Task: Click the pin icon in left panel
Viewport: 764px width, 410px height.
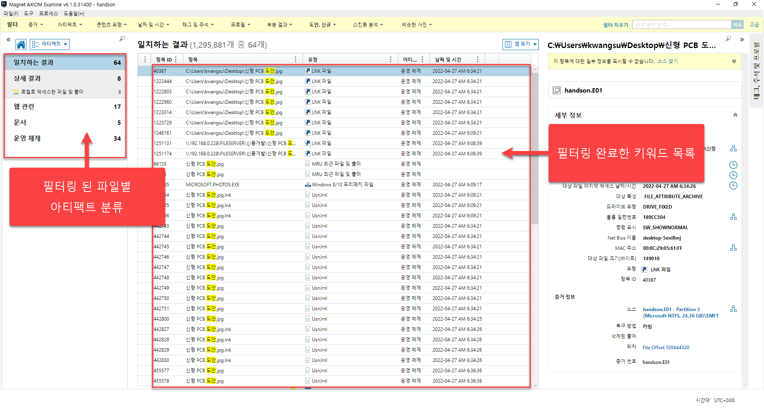Action: pyautogui.click(x=122, y=39)
